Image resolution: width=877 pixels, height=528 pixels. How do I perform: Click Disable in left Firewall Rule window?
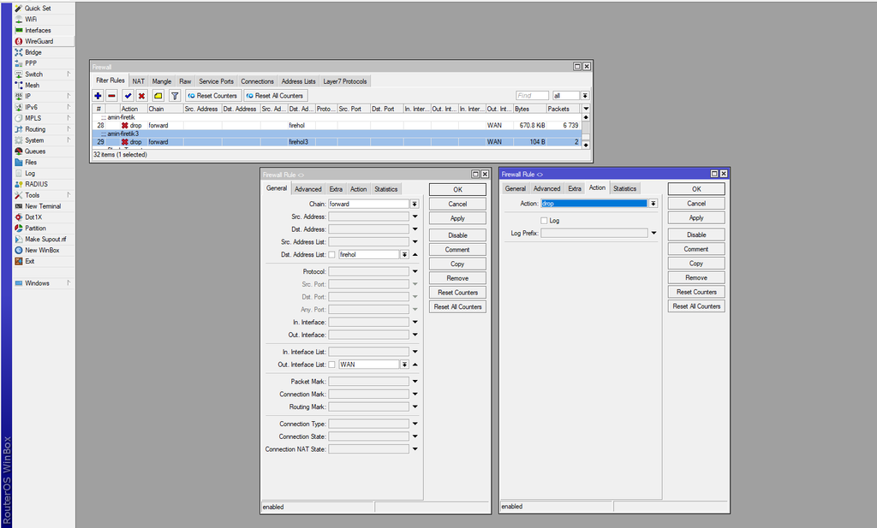(457, 235)
